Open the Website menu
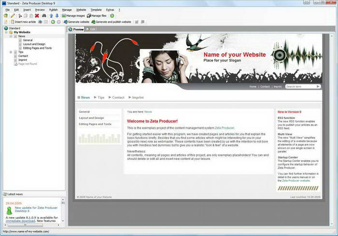 [x=81, y=10]
